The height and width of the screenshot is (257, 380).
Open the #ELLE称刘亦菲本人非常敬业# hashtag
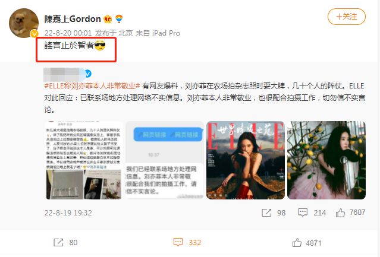pyautogui.click(x=92, y=86)
